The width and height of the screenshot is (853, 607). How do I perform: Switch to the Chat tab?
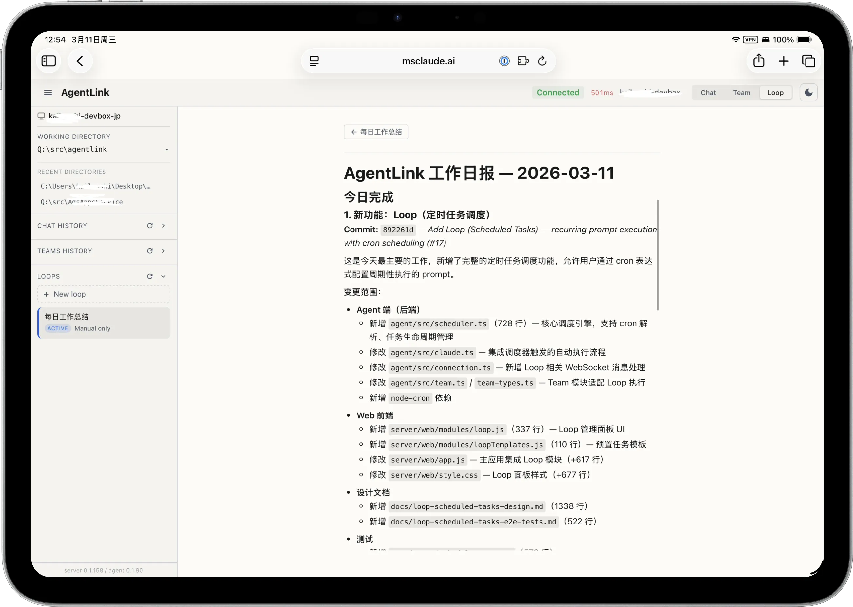(708, 92)
